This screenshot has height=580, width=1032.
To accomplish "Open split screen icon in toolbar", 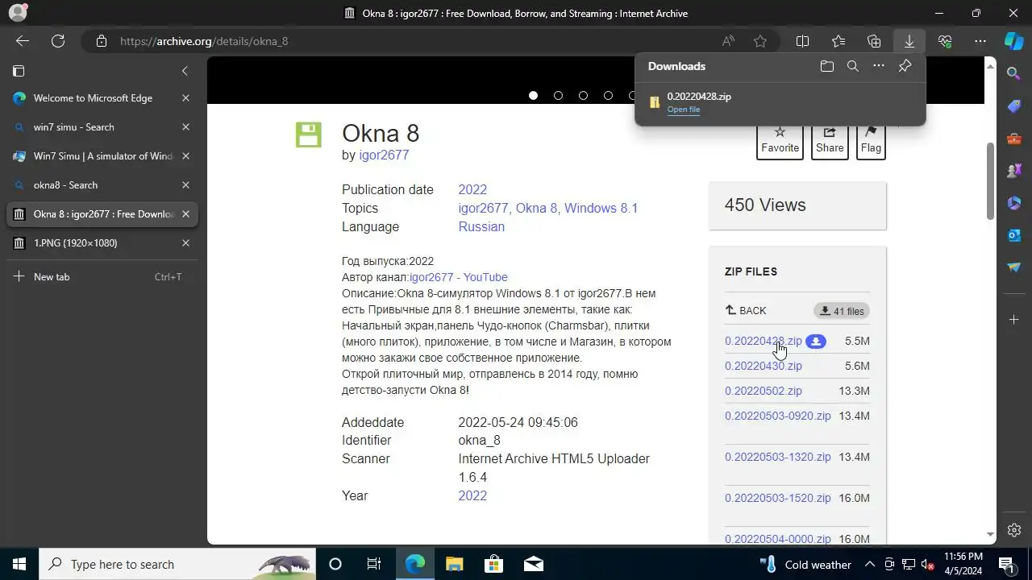I will click(802, 41).
